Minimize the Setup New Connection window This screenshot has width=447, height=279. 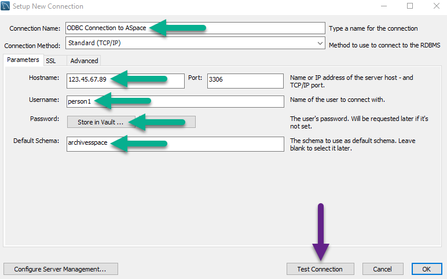[383, 6]
